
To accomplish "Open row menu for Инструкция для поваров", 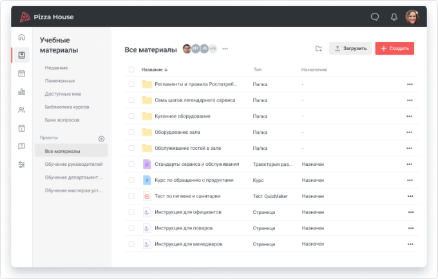I will 411,228.
